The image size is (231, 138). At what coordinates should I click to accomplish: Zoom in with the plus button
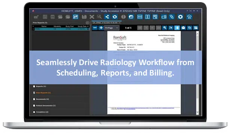pyautogui.click(x=101, y=28)
